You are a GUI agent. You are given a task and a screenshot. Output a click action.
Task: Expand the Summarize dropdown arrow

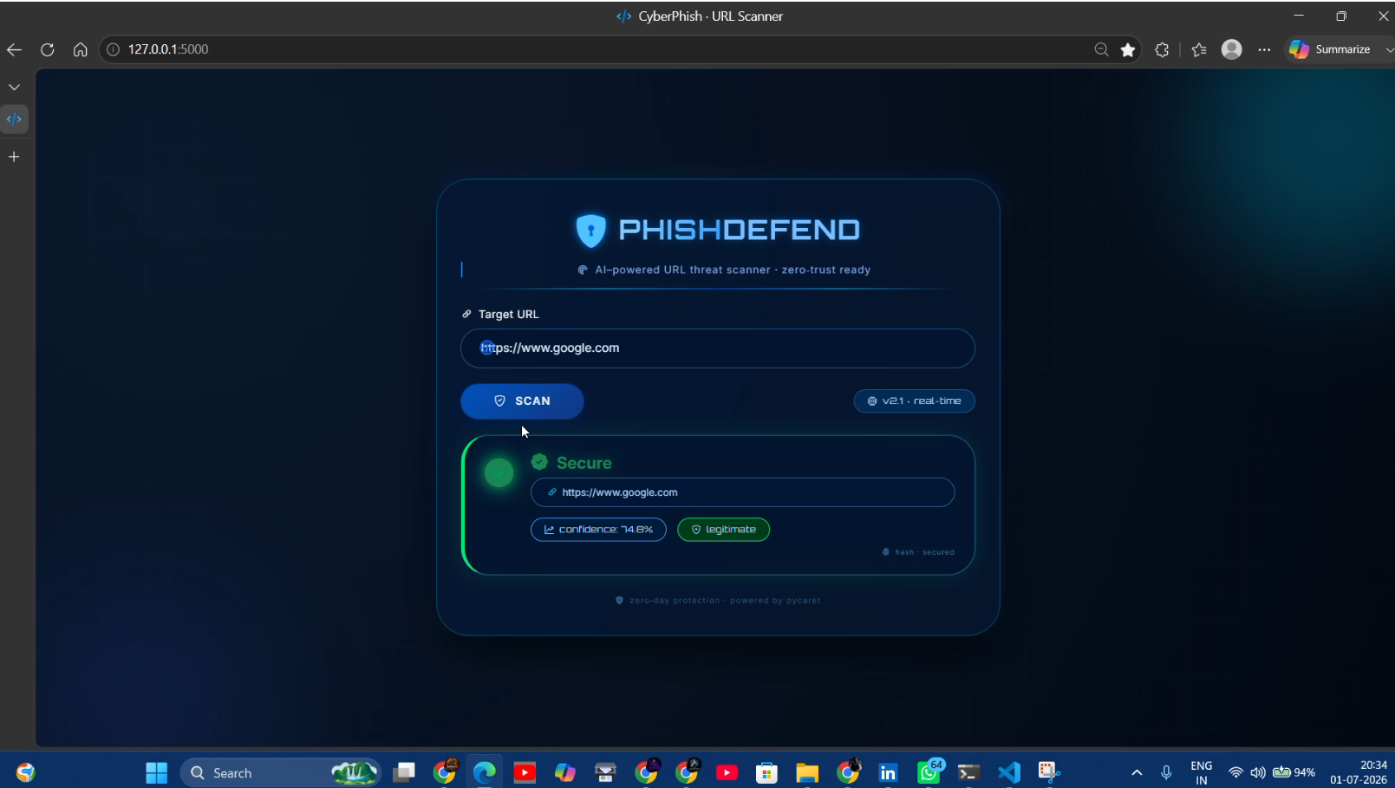pos(1389,49)
